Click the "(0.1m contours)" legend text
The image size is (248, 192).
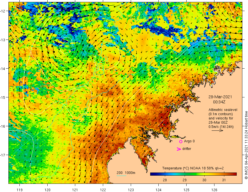221,114
